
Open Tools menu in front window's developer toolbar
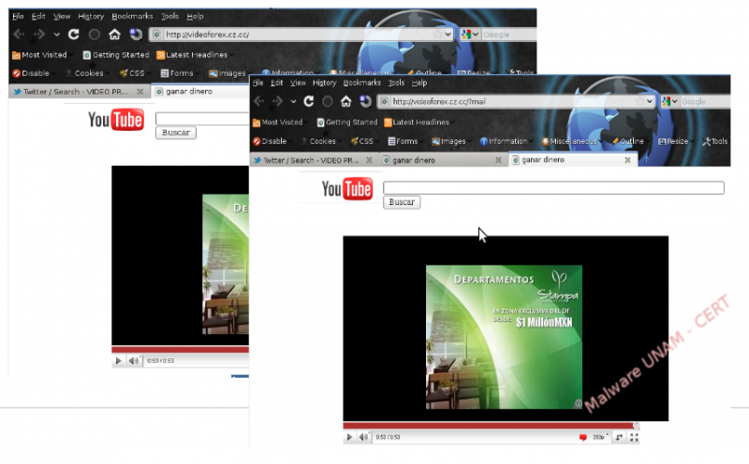click(x=715, y=141)
